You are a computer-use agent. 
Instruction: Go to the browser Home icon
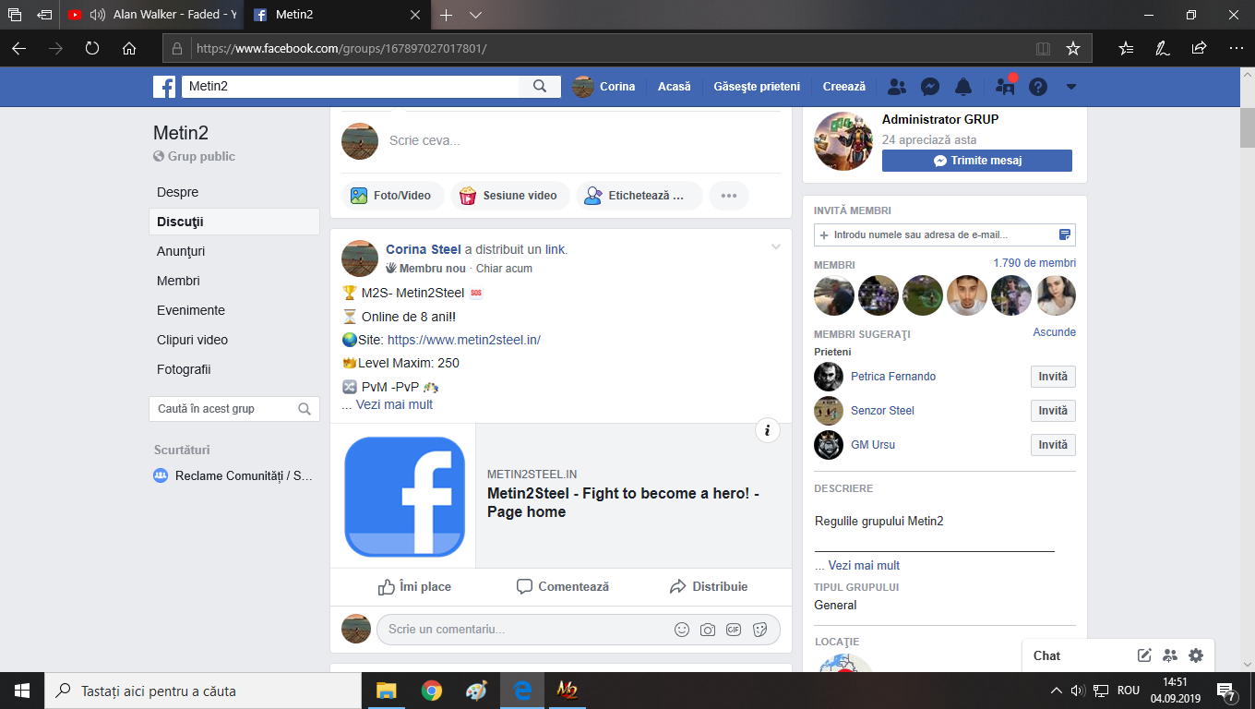coord(129,48)
